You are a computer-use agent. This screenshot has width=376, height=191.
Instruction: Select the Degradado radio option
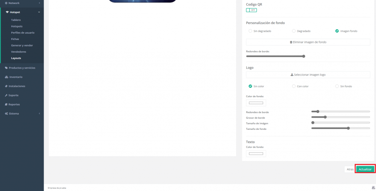point(294,31)
